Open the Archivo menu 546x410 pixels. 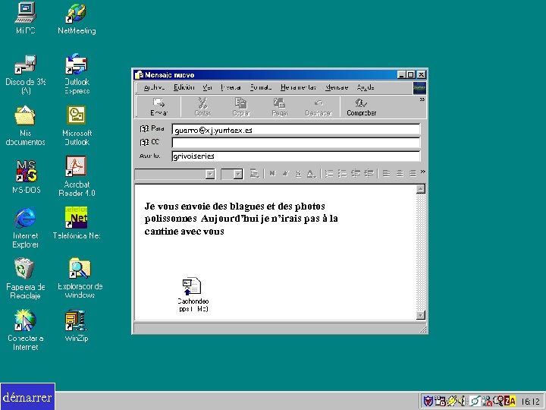[x=154, y=87]
